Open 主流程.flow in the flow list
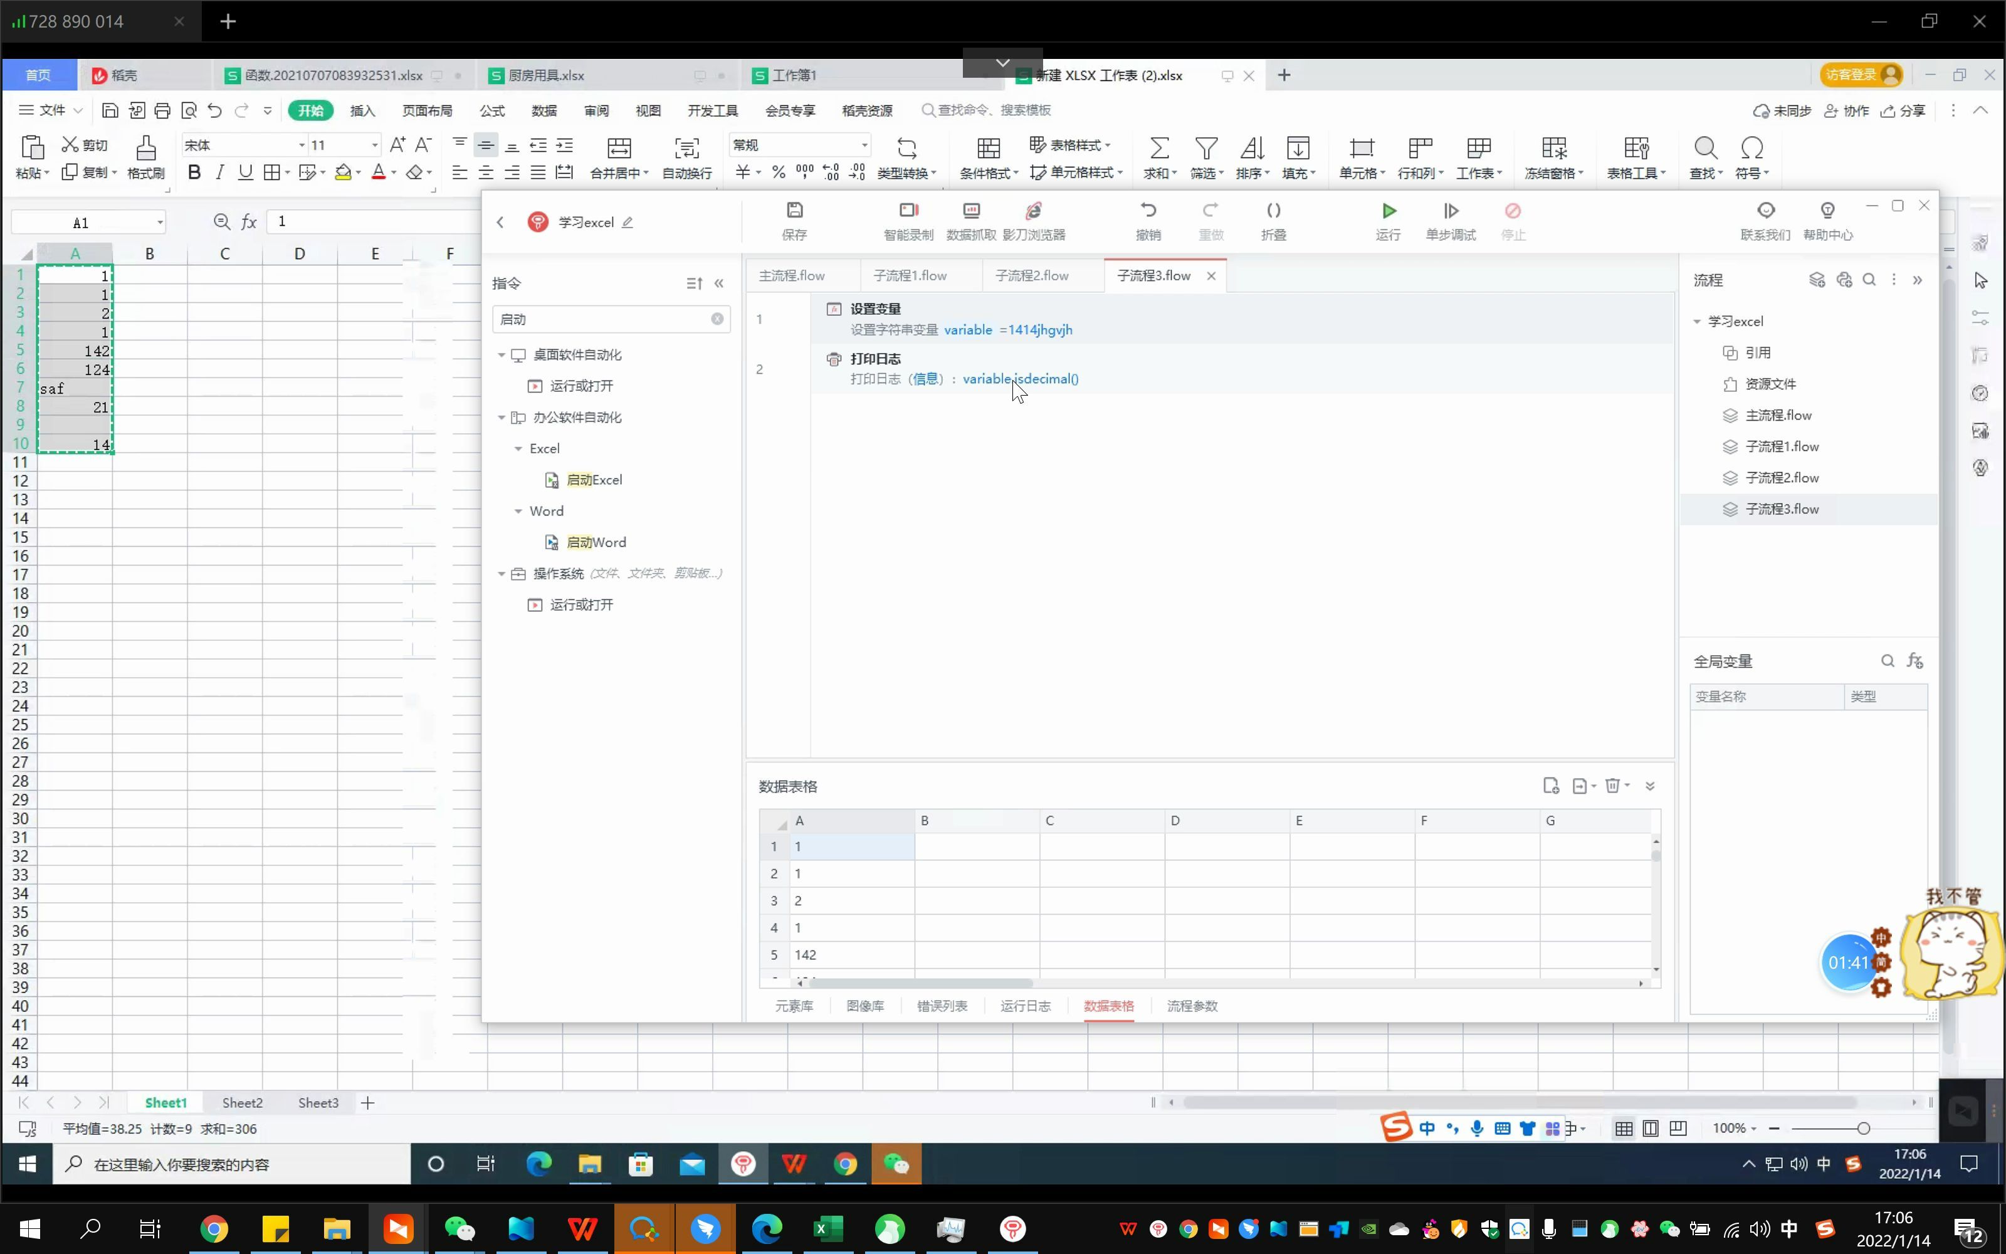2006x1254 pixels. point(1778,416)
